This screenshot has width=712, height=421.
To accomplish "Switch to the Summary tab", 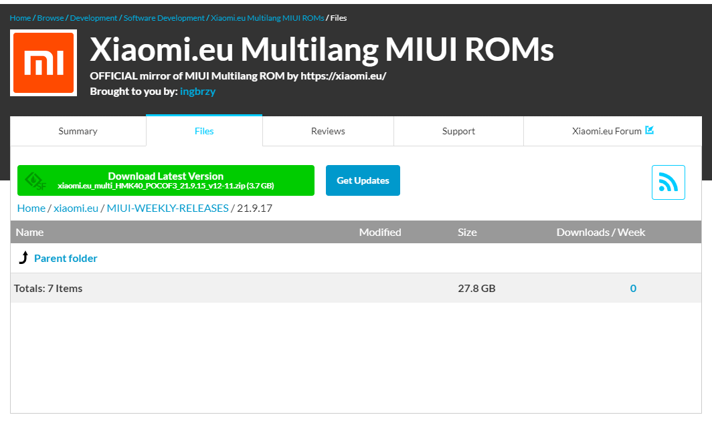I will [78, 131].
